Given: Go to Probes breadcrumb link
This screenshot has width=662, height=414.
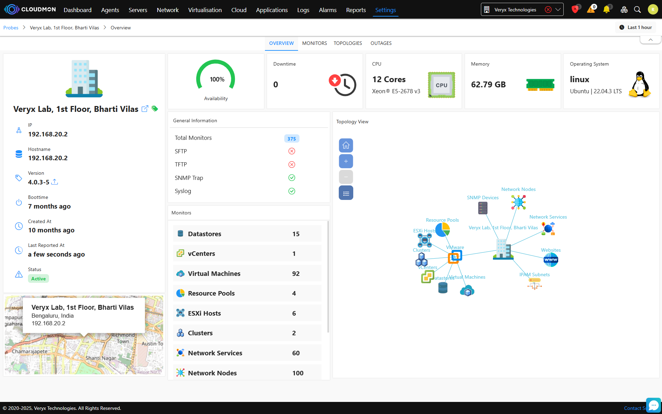Looking at the screenshot, I should (11, 28).
